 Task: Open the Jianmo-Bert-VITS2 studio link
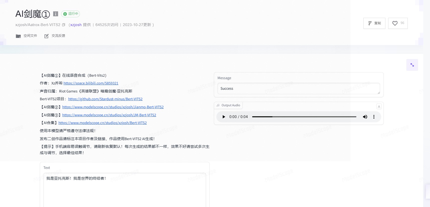tap(113, 107)
